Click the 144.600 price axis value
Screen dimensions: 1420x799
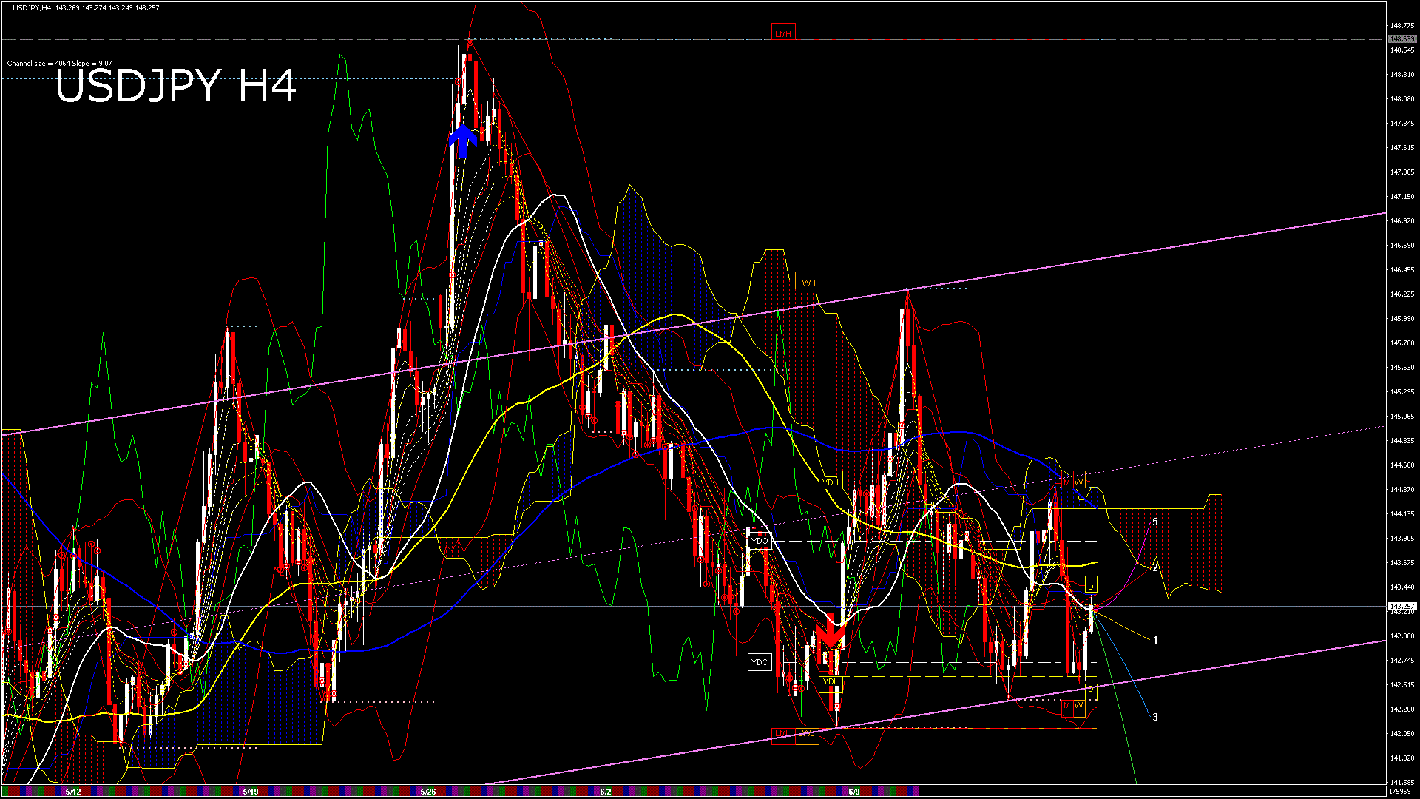coord(1402,465)
